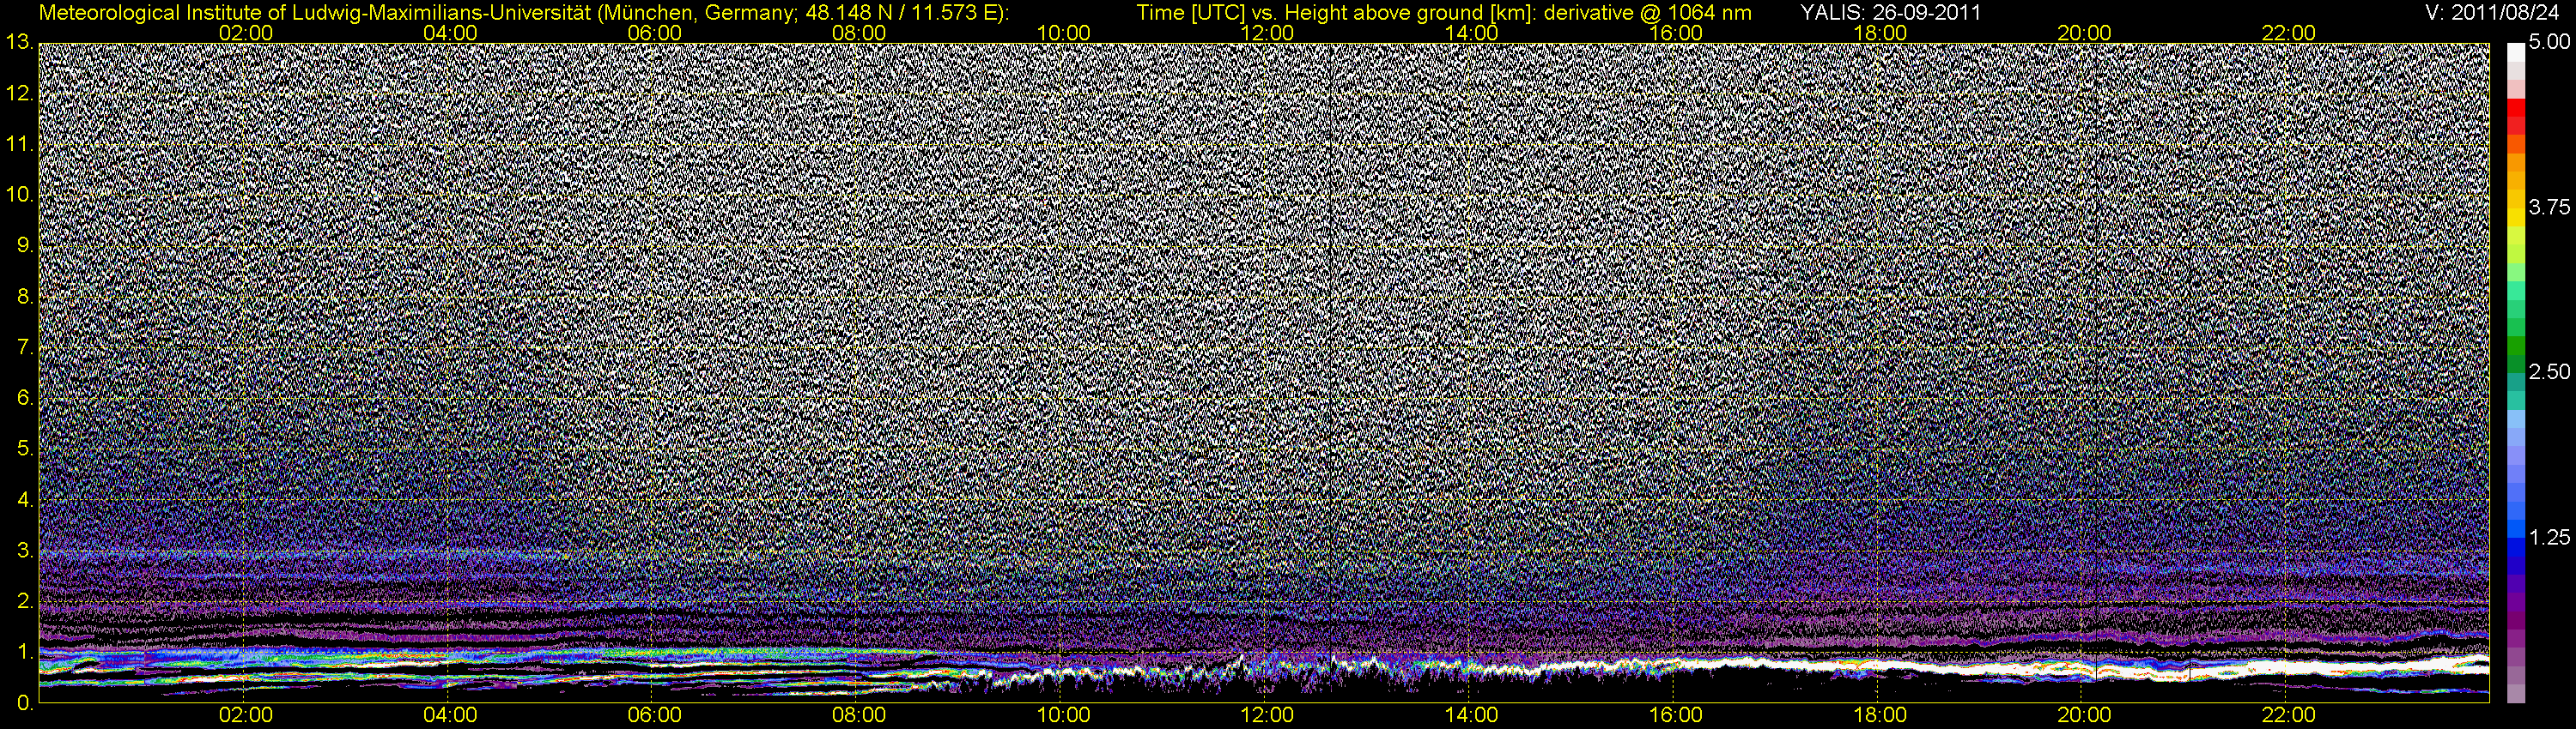Select "12:00" on the top time axis
The width and height of the screenshot is (2576, 729).
(x=1267, y=33)
